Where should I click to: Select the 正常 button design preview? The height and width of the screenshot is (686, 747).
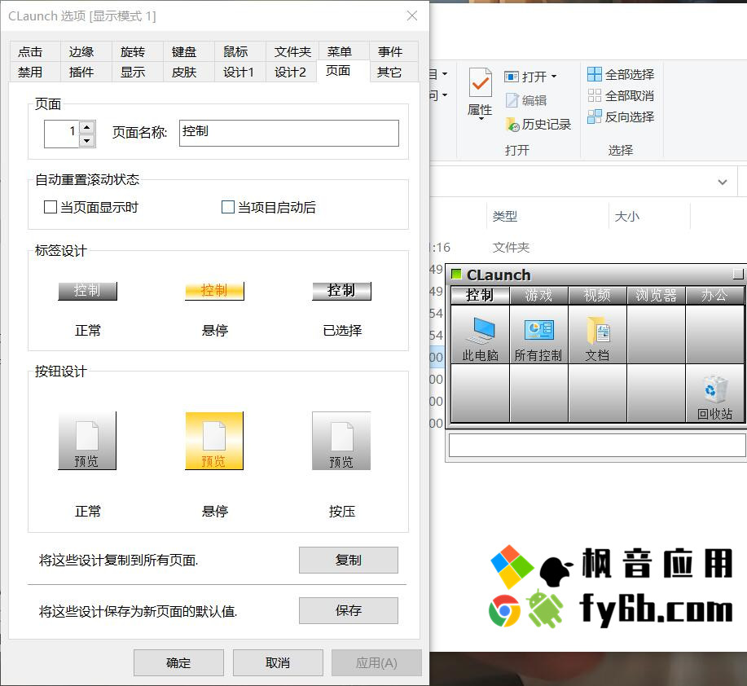point(87,441)
